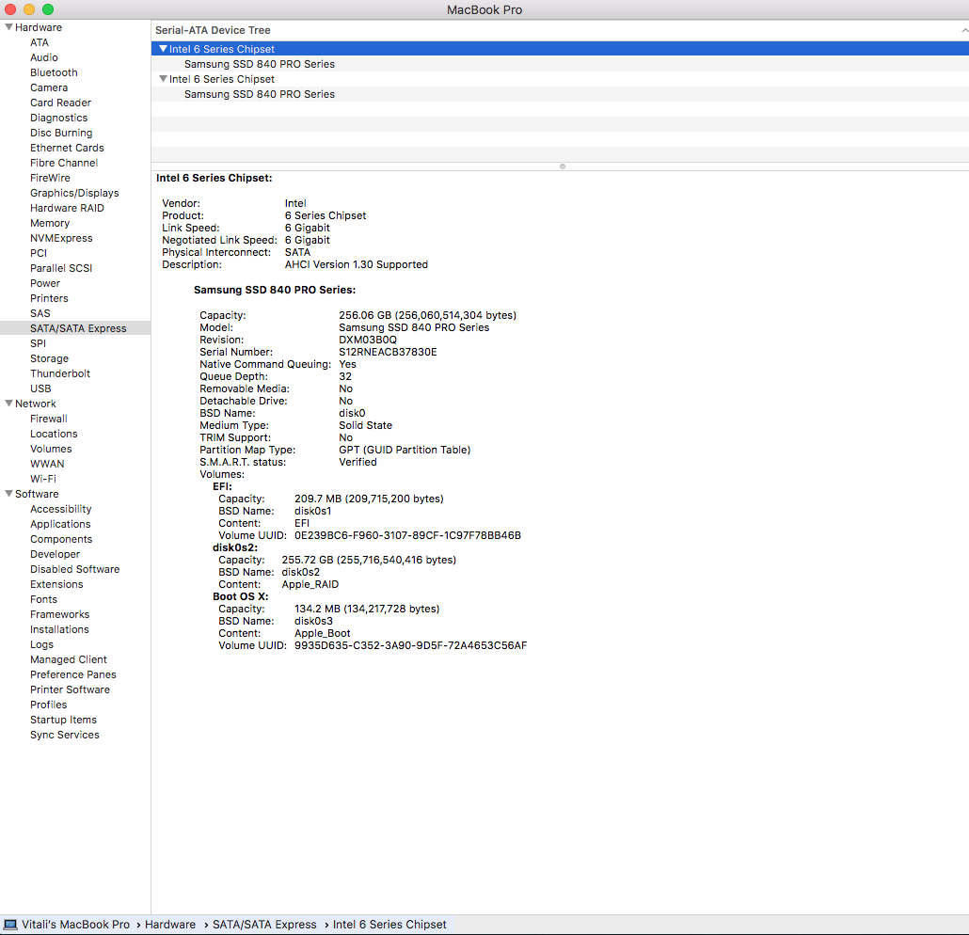Open Printers hardware section
This screenshot has height=935, width=969.
[49, 298]
